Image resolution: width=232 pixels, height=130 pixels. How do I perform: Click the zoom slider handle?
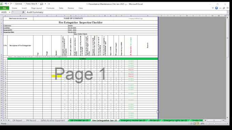pyautogui.click(x=214, y=124)
